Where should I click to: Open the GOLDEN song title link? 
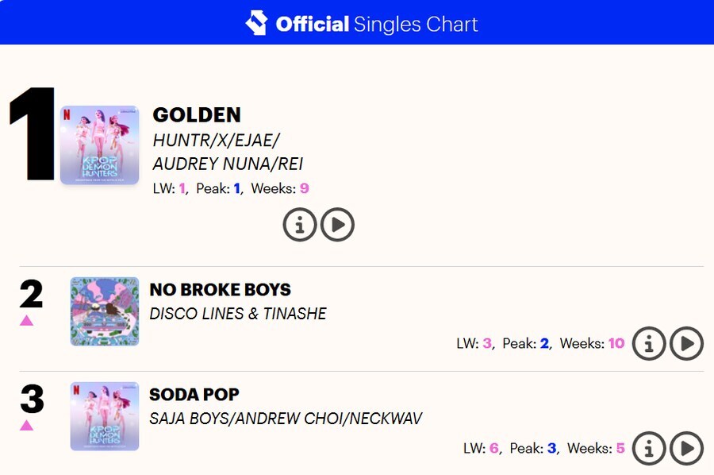(x=197, y=115)
